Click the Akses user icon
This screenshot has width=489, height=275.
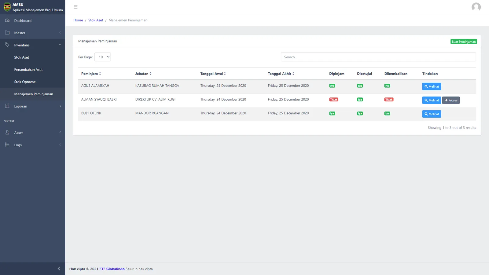(7, 133)
